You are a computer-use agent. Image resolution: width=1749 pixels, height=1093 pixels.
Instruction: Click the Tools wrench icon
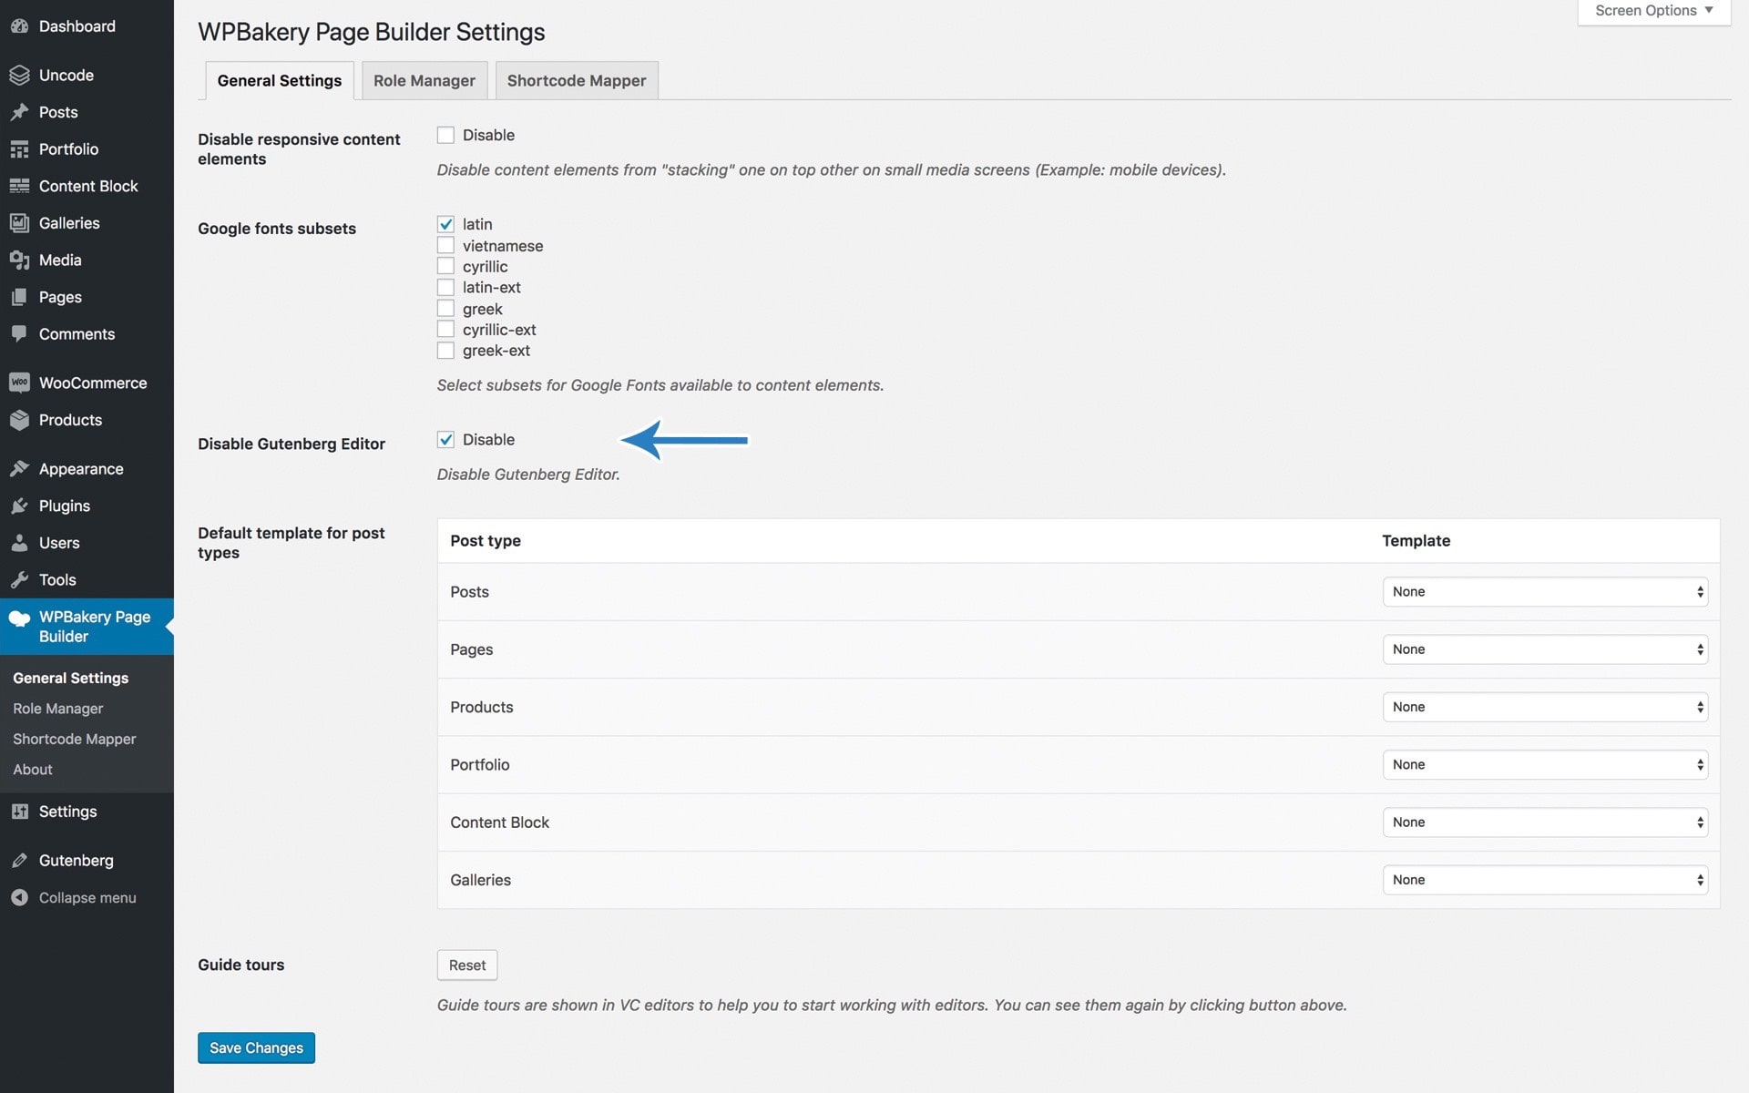(x=19, y=579)
